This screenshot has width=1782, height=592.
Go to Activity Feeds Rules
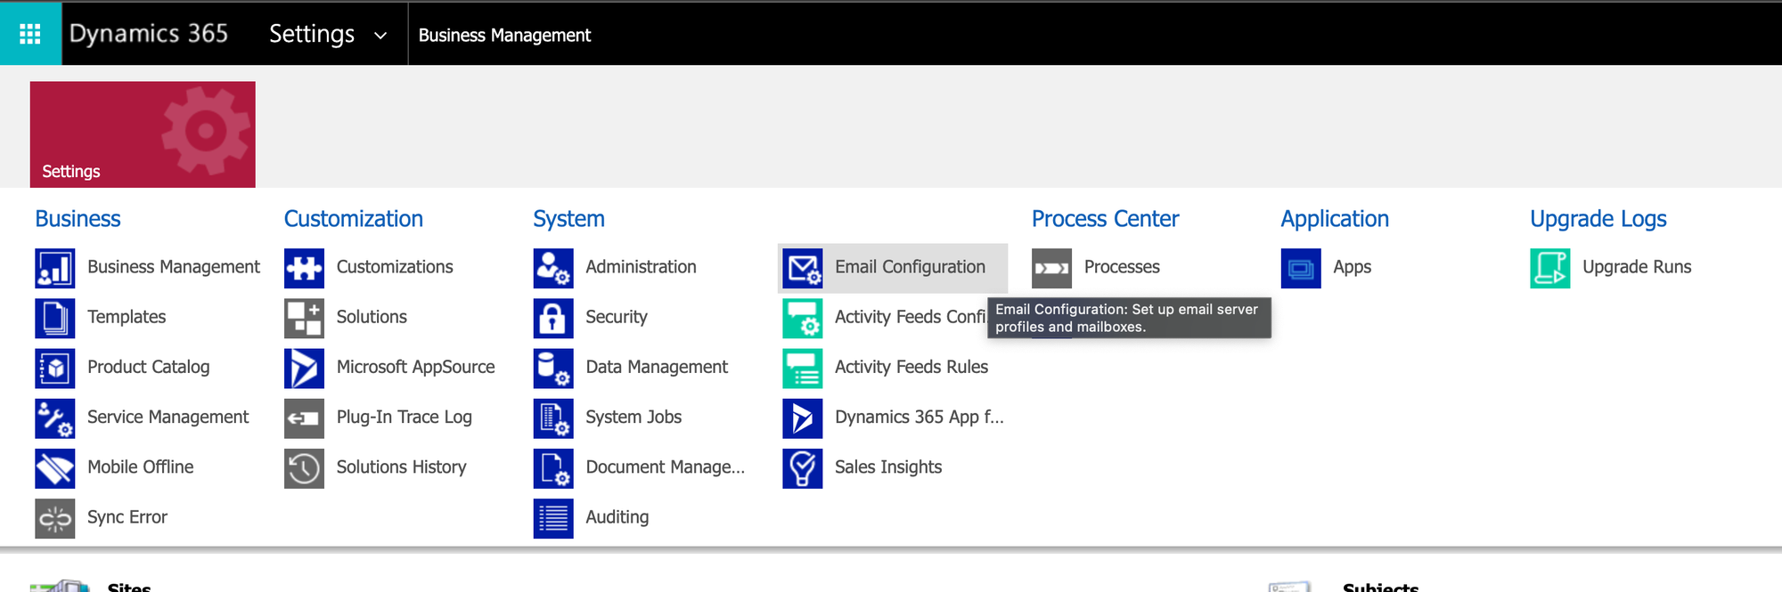coord(911,367)
